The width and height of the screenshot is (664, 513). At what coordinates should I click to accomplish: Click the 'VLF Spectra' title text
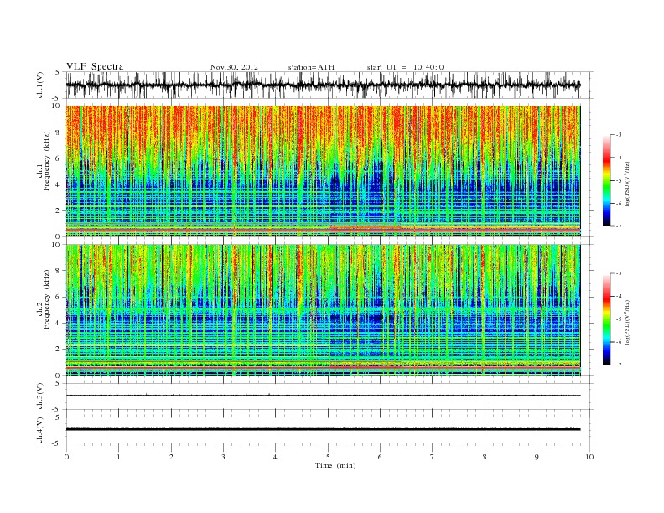coord(95,66)
